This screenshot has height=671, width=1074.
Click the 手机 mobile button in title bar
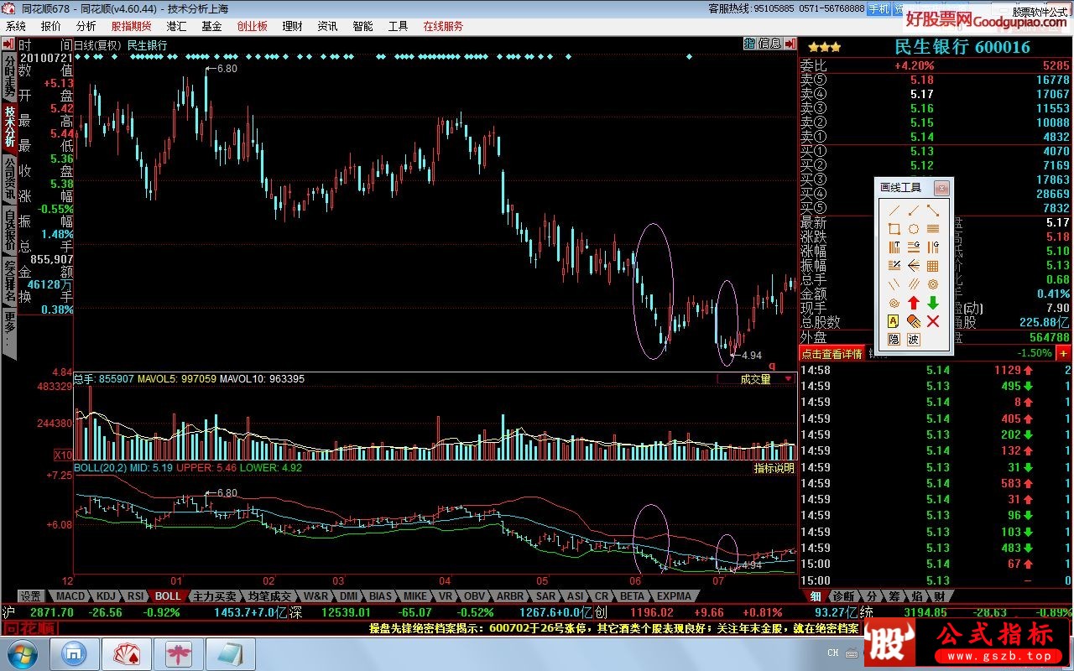[x=878, y=8]
